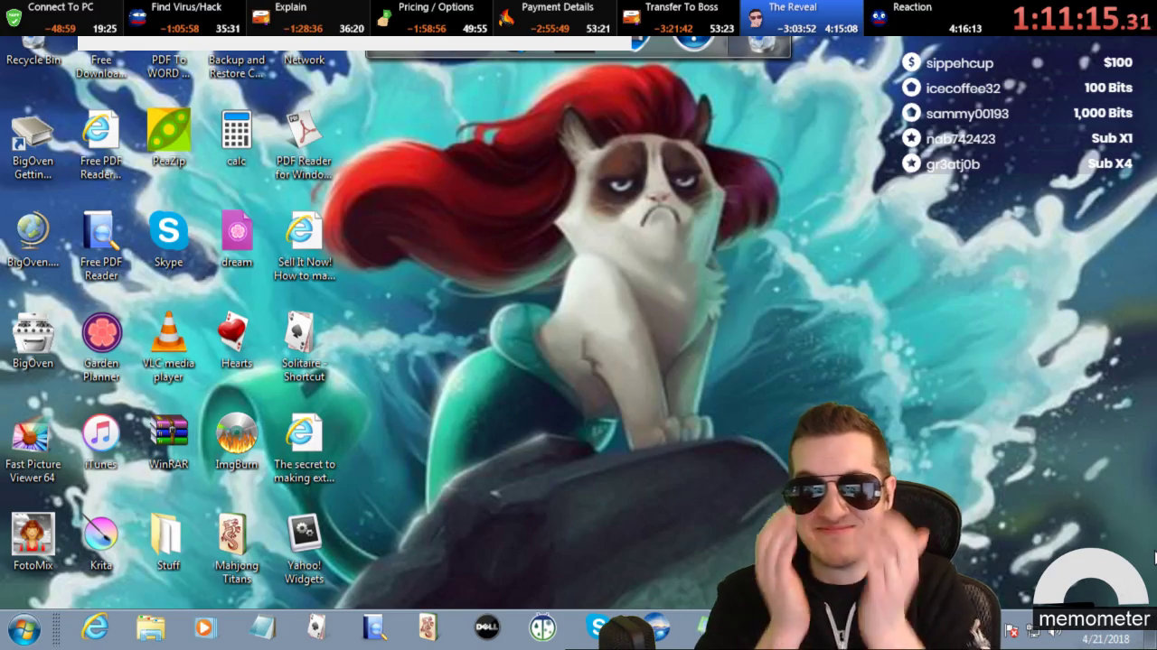Open the Sell It Now! web shortcut
The image size is (1157, 650).
(x=305, y=246)
